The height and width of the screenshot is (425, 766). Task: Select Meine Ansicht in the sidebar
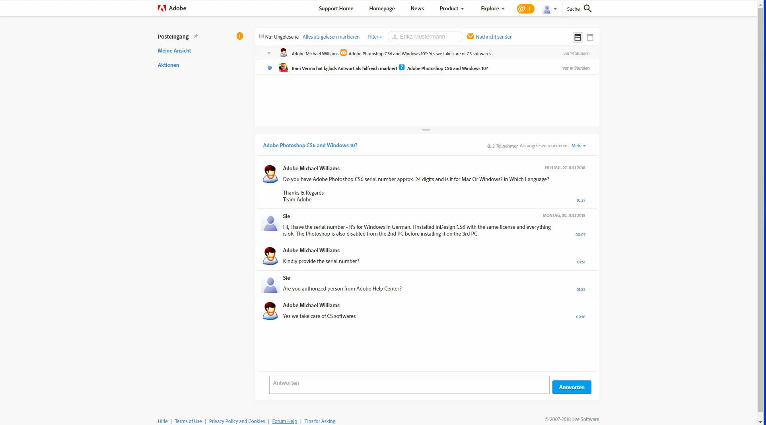(x=174, y=51)
